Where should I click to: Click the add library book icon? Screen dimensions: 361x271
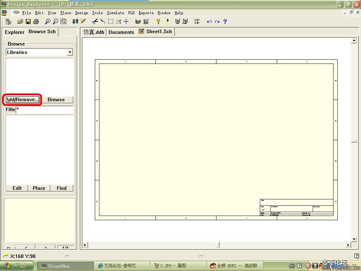point(177,22)
